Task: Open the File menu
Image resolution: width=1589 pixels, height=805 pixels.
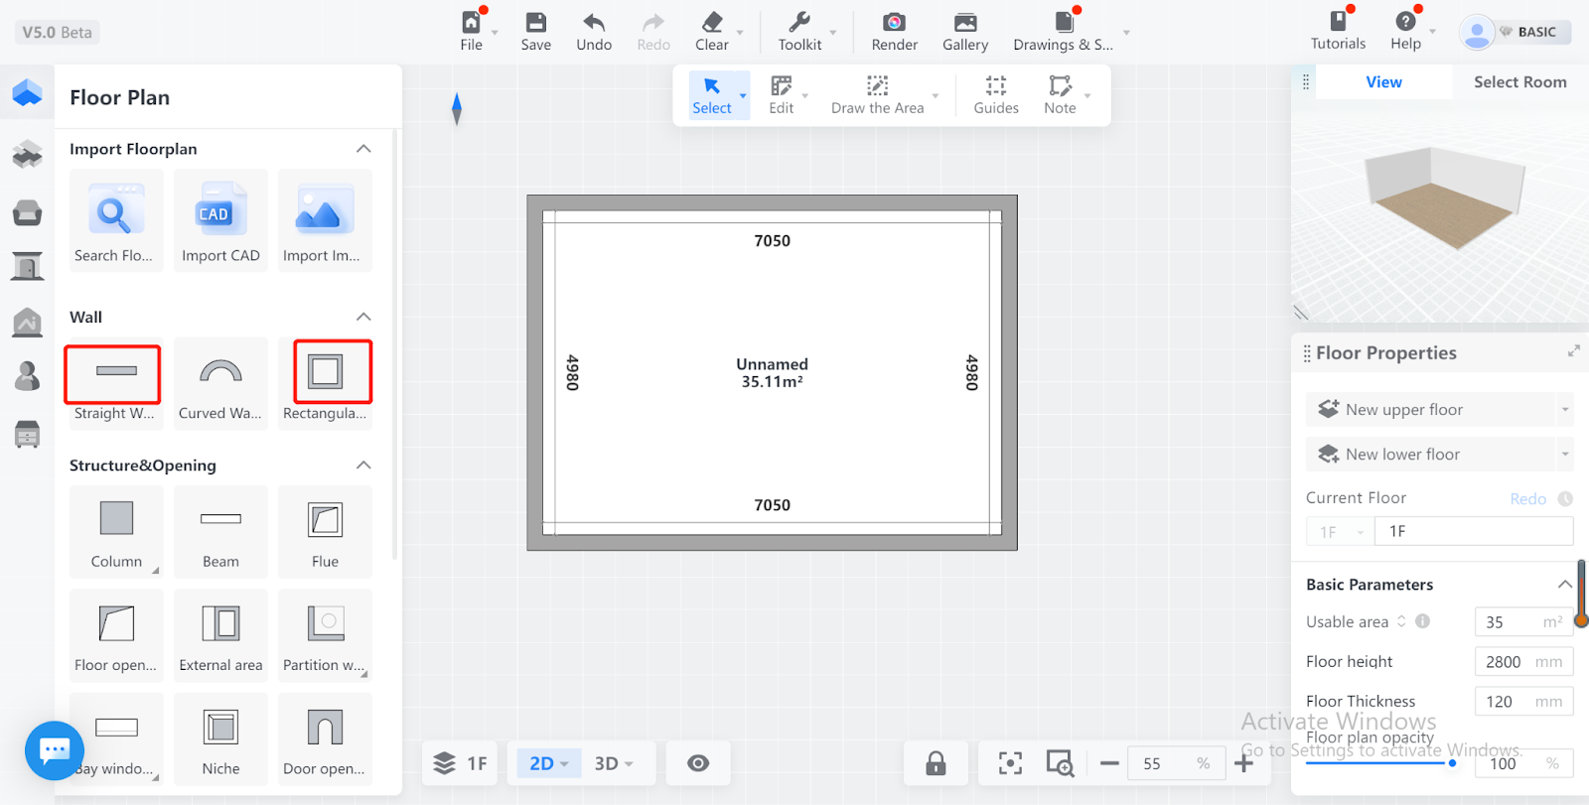Action: tap(472, 31)
